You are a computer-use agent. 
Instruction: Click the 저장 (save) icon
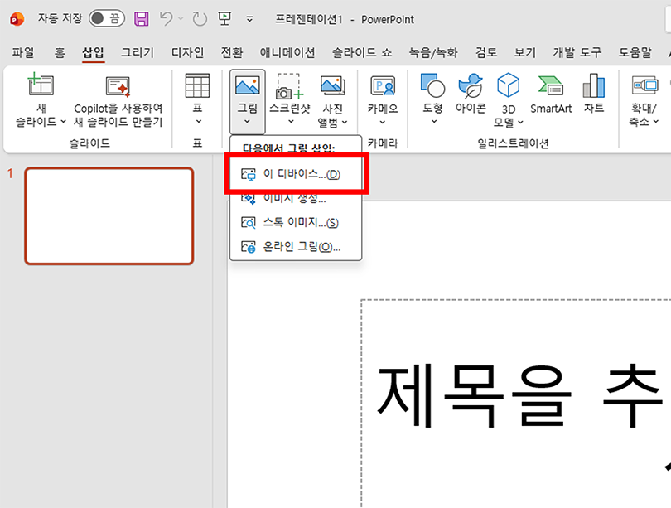coord(140,18)
